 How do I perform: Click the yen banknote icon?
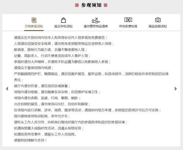[x=128, y=20]
